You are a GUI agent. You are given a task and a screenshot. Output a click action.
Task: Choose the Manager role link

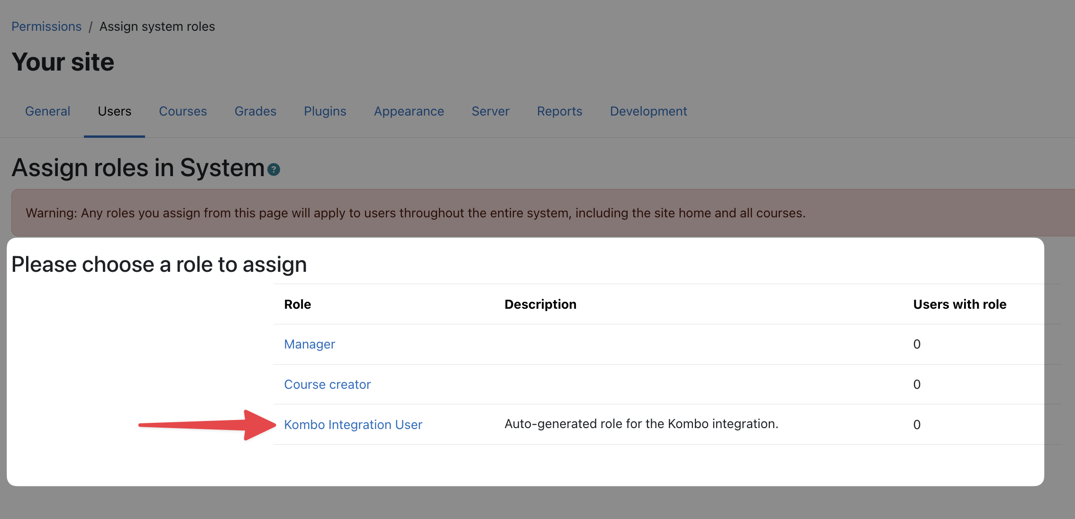tap(309, 344)
